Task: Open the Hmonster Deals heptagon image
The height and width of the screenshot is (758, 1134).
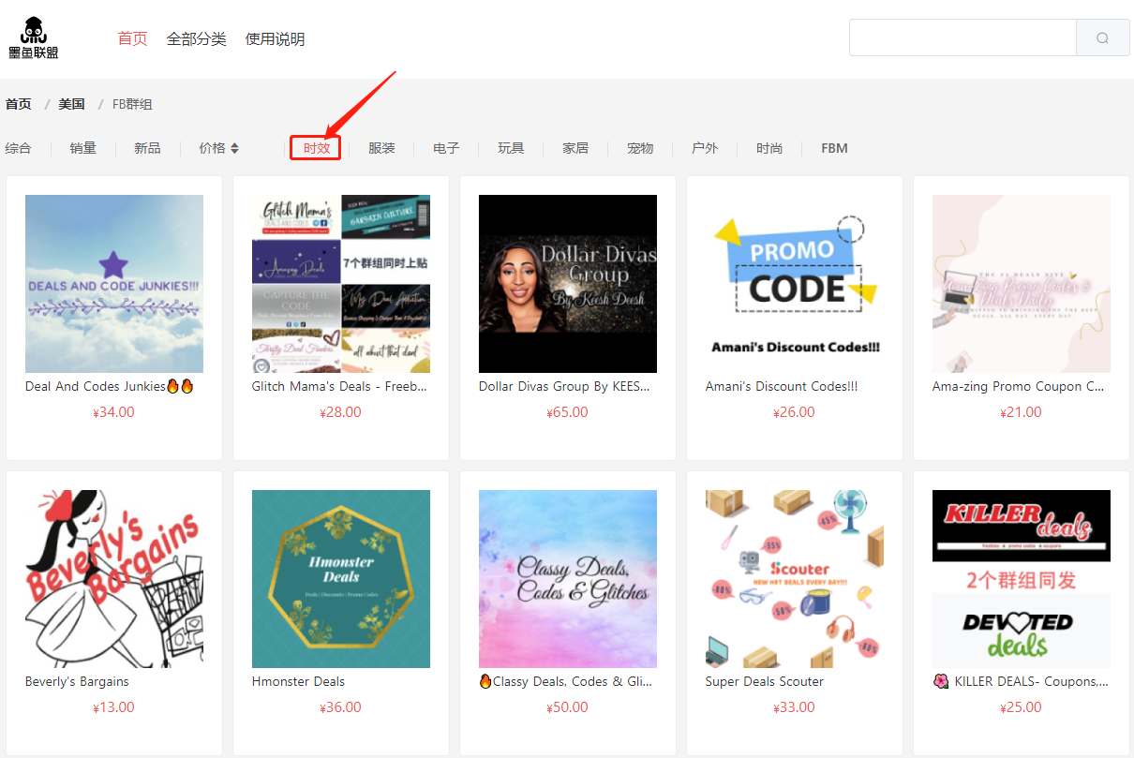Action: (x=341, y=579)
